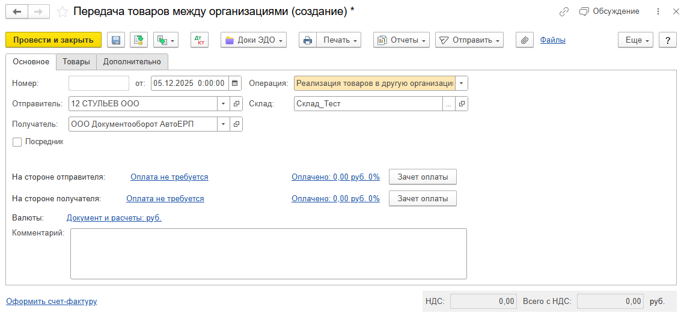Screen dimensions: 681x322
Task: Click the printer icon button
Action: click(x=308, y=40)
